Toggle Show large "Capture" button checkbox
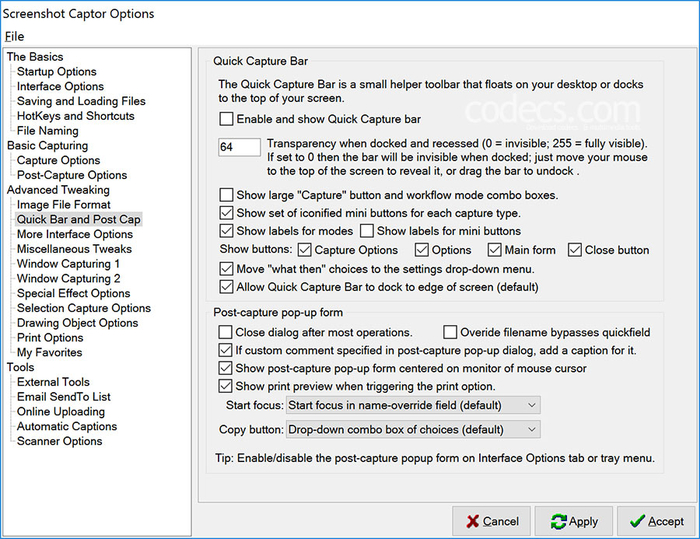This screenshot has height=539, width=700. click(226, 194)
